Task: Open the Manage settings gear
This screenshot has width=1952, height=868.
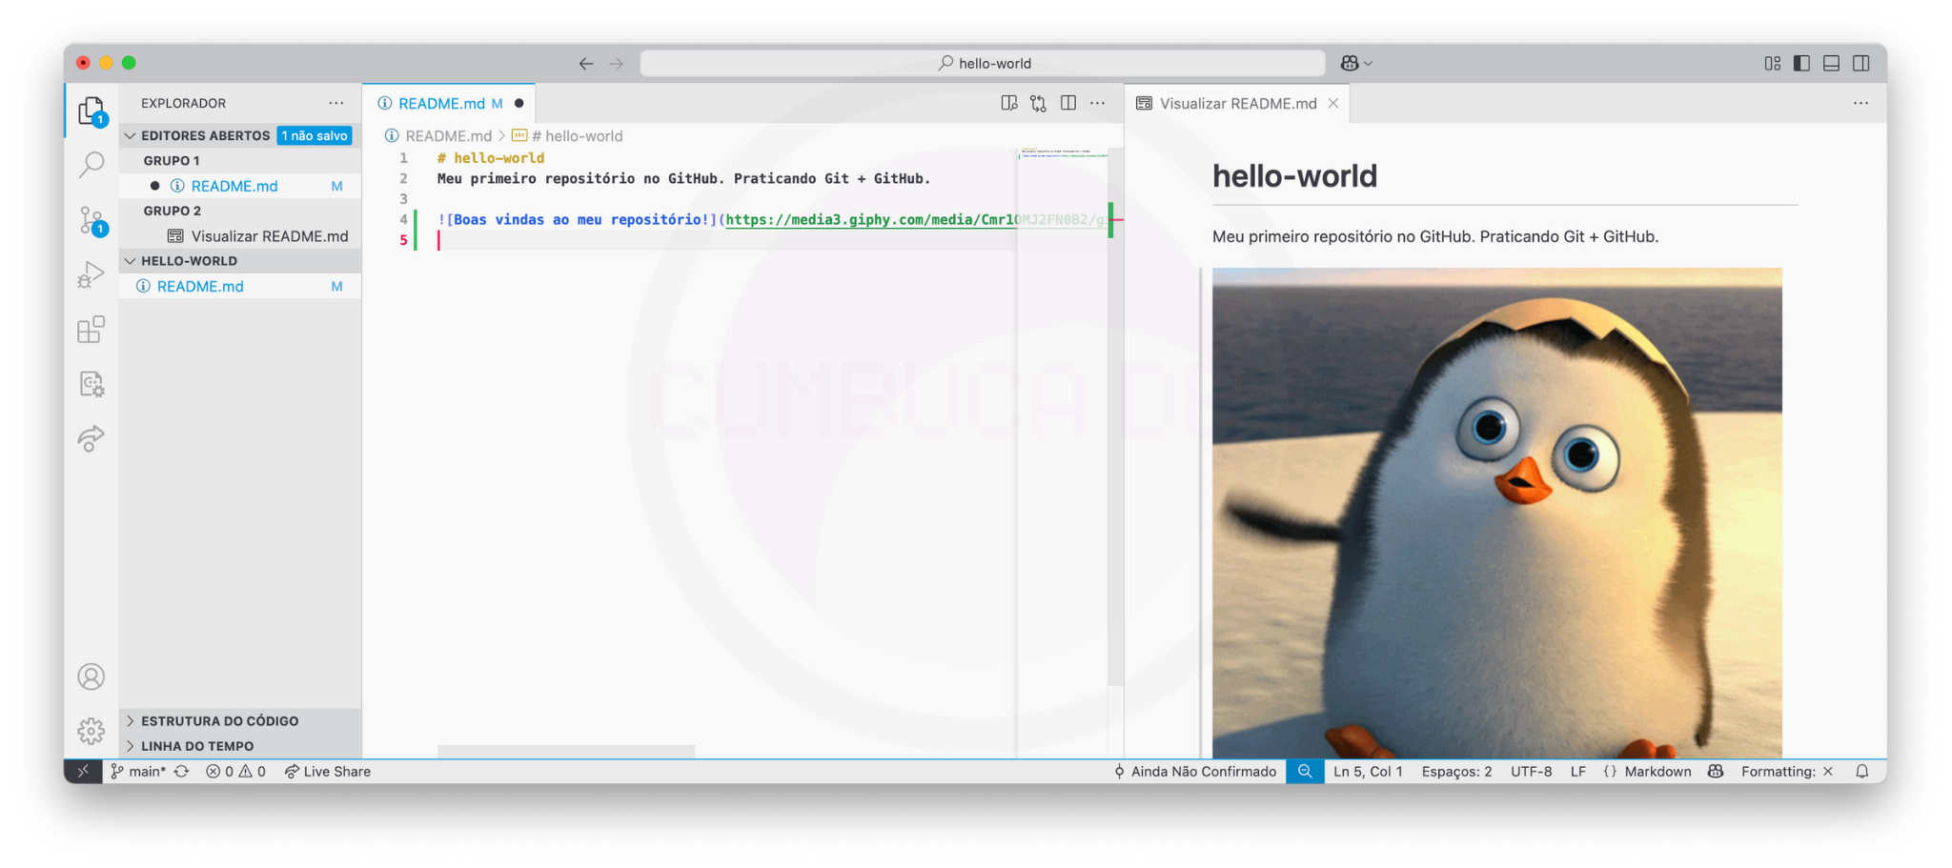Action: [91, 731]
